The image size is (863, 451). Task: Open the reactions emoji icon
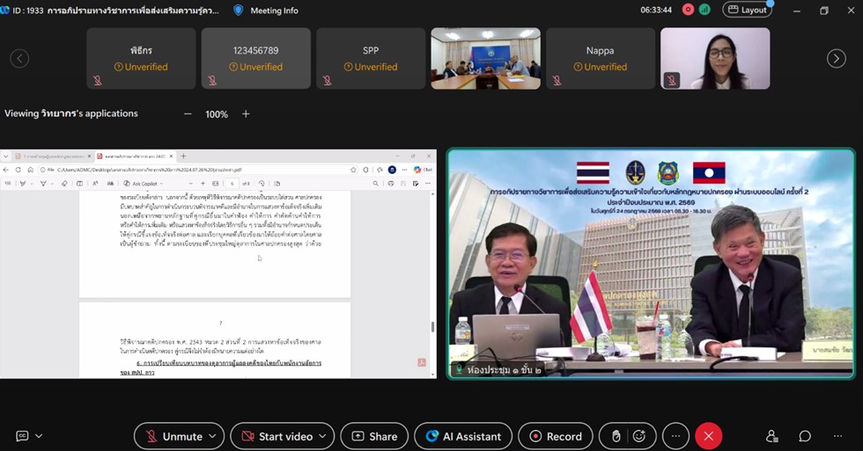639,436
